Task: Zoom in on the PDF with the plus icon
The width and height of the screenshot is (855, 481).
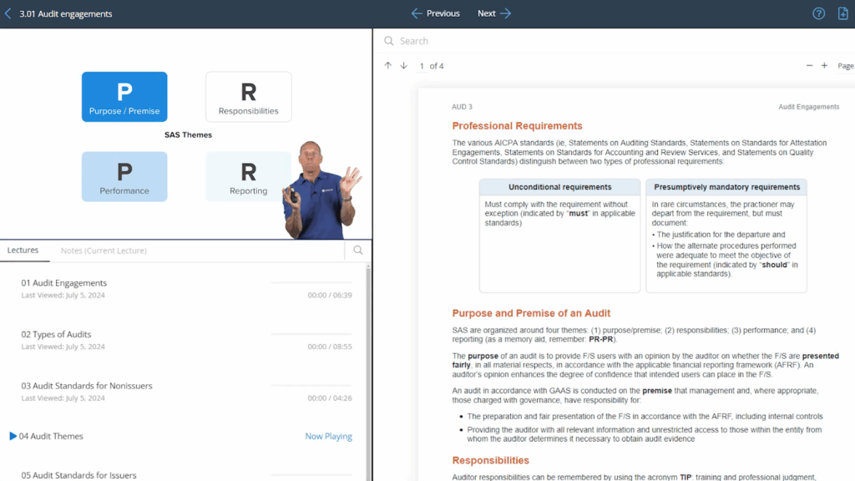Action: (x=825, y=65)
